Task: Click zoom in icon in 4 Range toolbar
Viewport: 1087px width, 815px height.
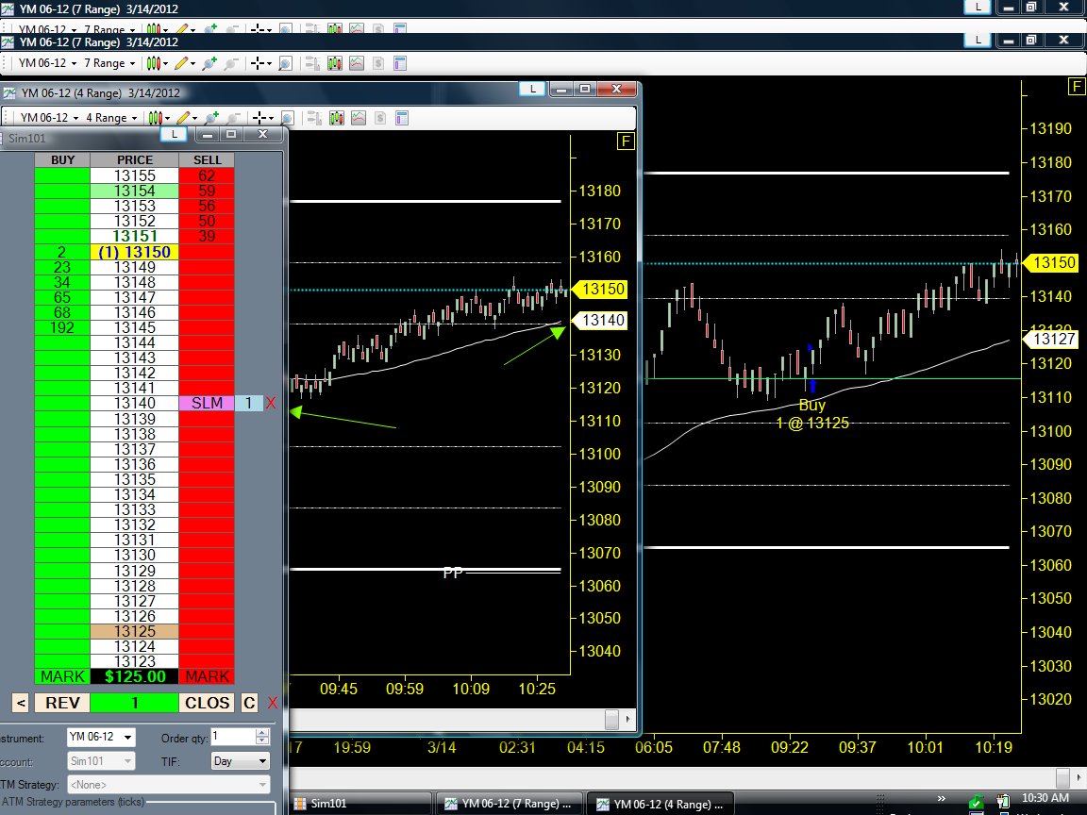Action: click(x=211, y=118)
